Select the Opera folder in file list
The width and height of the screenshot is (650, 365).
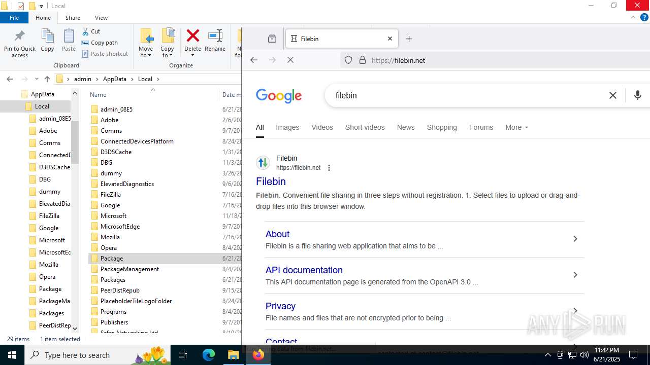click(109, 248)
